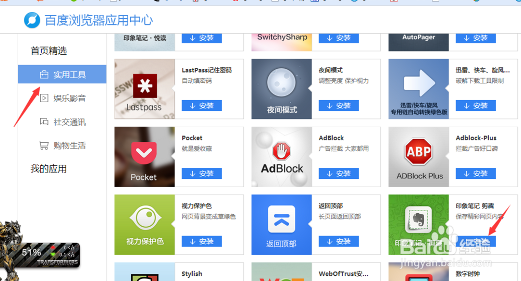
Task: Open the 数字时钟 extension title
Action: [468, 274]
